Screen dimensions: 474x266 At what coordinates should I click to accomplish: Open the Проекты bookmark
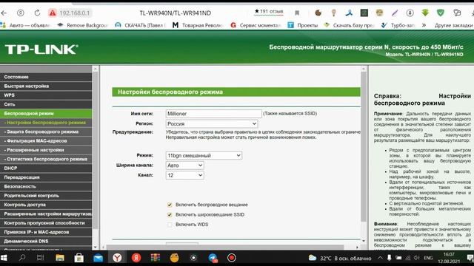303,25
